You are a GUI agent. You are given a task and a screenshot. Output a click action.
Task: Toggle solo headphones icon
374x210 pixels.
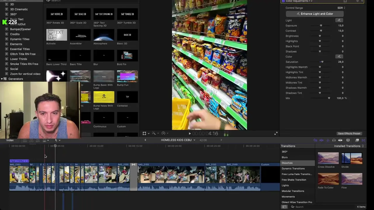(334, 140)
